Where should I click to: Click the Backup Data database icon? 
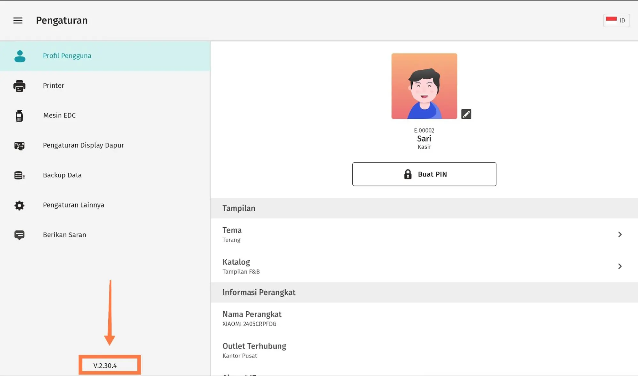(x=19, y=175)
